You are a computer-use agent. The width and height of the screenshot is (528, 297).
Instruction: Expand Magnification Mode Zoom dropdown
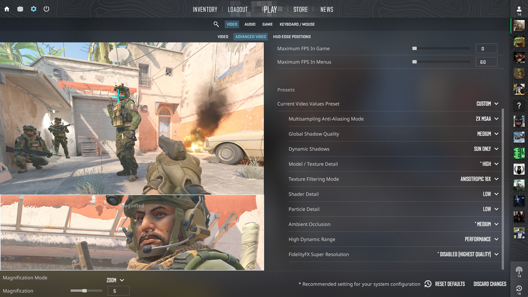point(115,280)
